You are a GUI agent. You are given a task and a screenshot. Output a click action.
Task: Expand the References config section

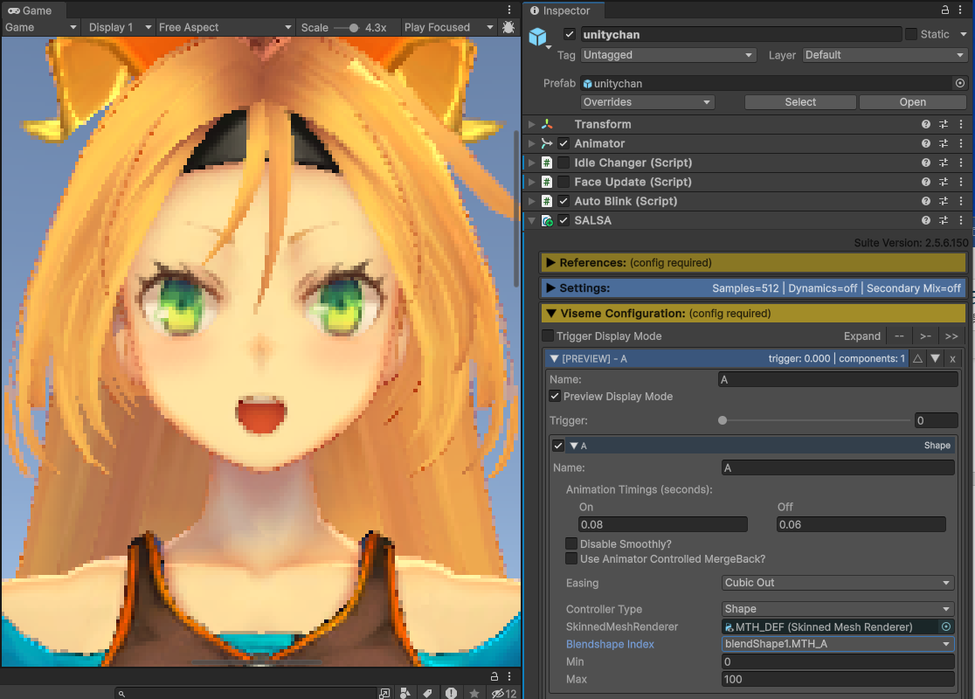click(x=754, y=263)
